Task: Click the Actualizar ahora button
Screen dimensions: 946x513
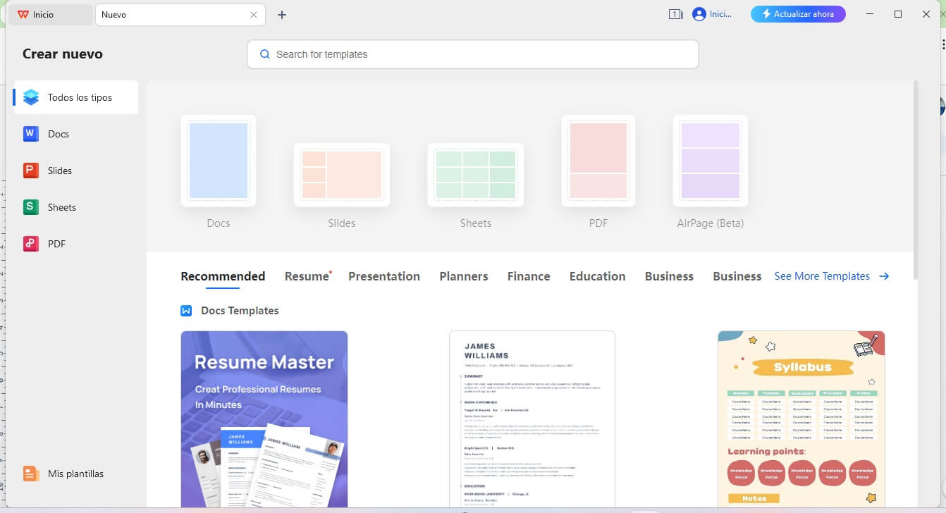Action: [x=798, y=13]
